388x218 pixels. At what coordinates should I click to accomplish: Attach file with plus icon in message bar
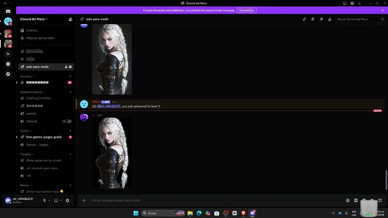84,200
